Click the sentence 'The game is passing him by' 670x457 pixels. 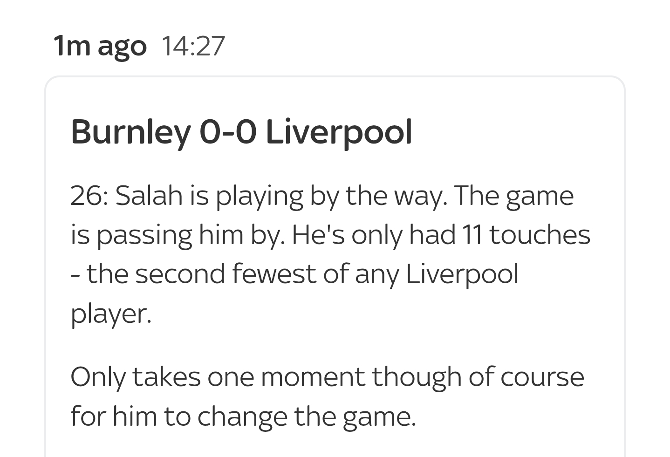click(322, 215)
